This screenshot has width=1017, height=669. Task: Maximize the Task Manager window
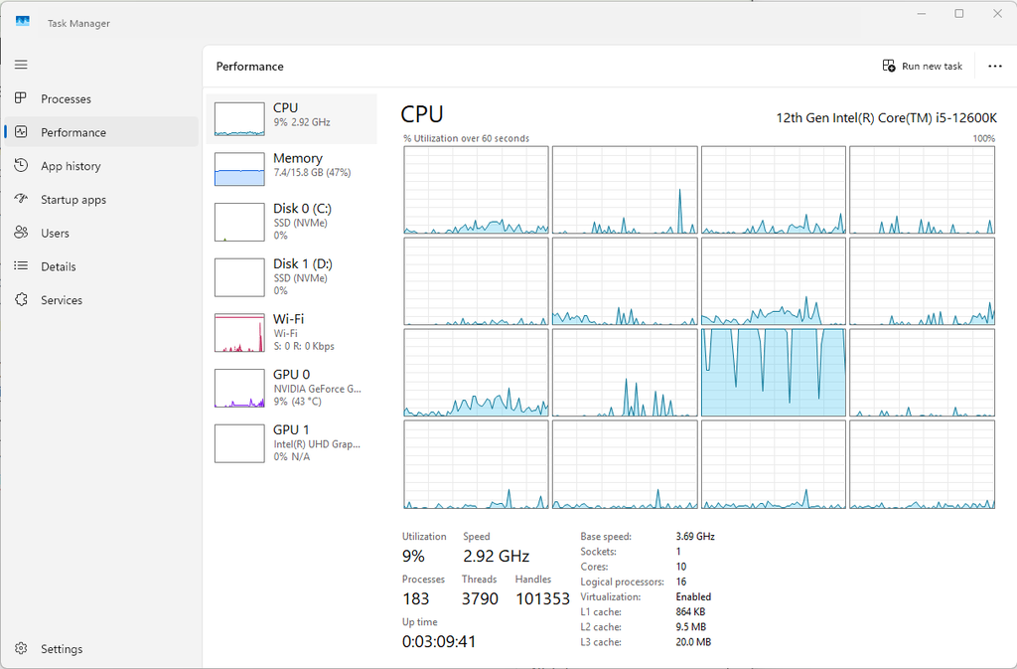point(959,14)
